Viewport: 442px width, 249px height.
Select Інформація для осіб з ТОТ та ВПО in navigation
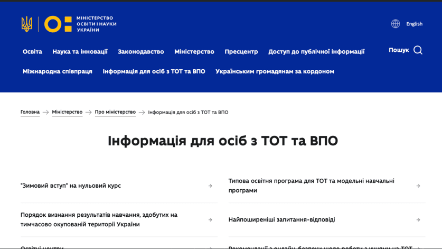coord(154,71)
